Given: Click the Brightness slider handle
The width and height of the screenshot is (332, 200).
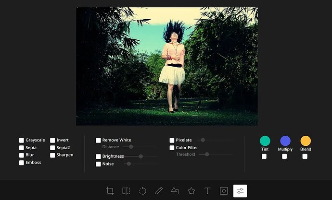Looking at the screenshot, I should point(140,156).
